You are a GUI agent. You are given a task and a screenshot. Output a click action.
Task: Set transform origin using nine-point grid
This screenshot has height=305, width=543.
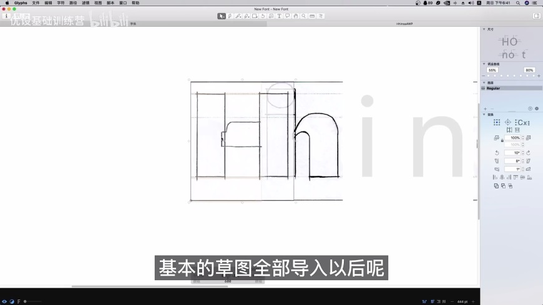click(x=497, y=122)
